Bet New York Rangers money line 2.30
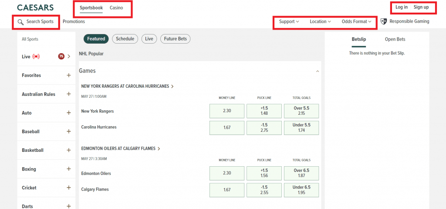 [227, 111]
